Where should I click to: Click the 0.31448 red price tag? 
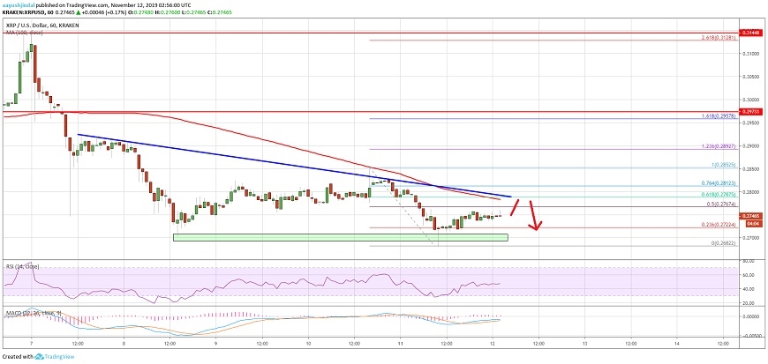pos(753,33)
